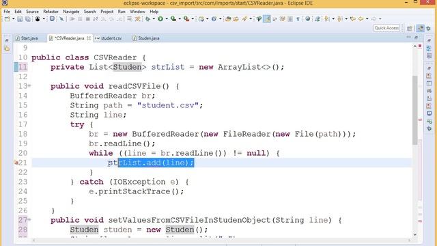Expand the Run dropdown arrow
The width and height of the screenshot is (437, 246).
pos(167,19)
